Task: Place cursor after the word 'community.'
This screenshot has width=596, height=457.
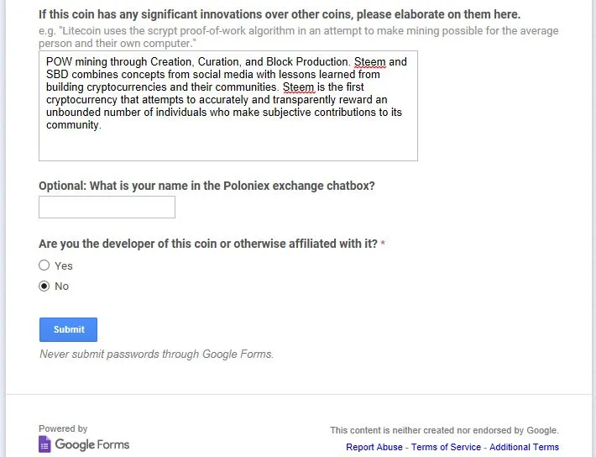Action: click(x=102, y=125)
